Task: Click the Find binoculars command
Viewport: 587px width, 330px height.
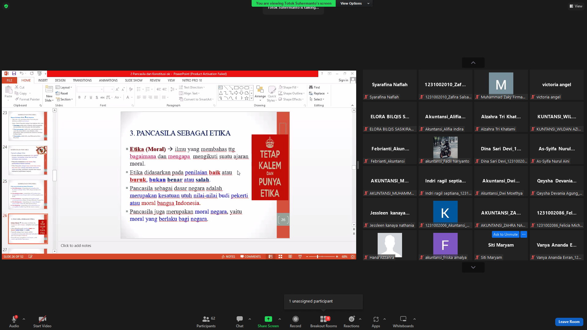Action: click(x=315, y=87)
